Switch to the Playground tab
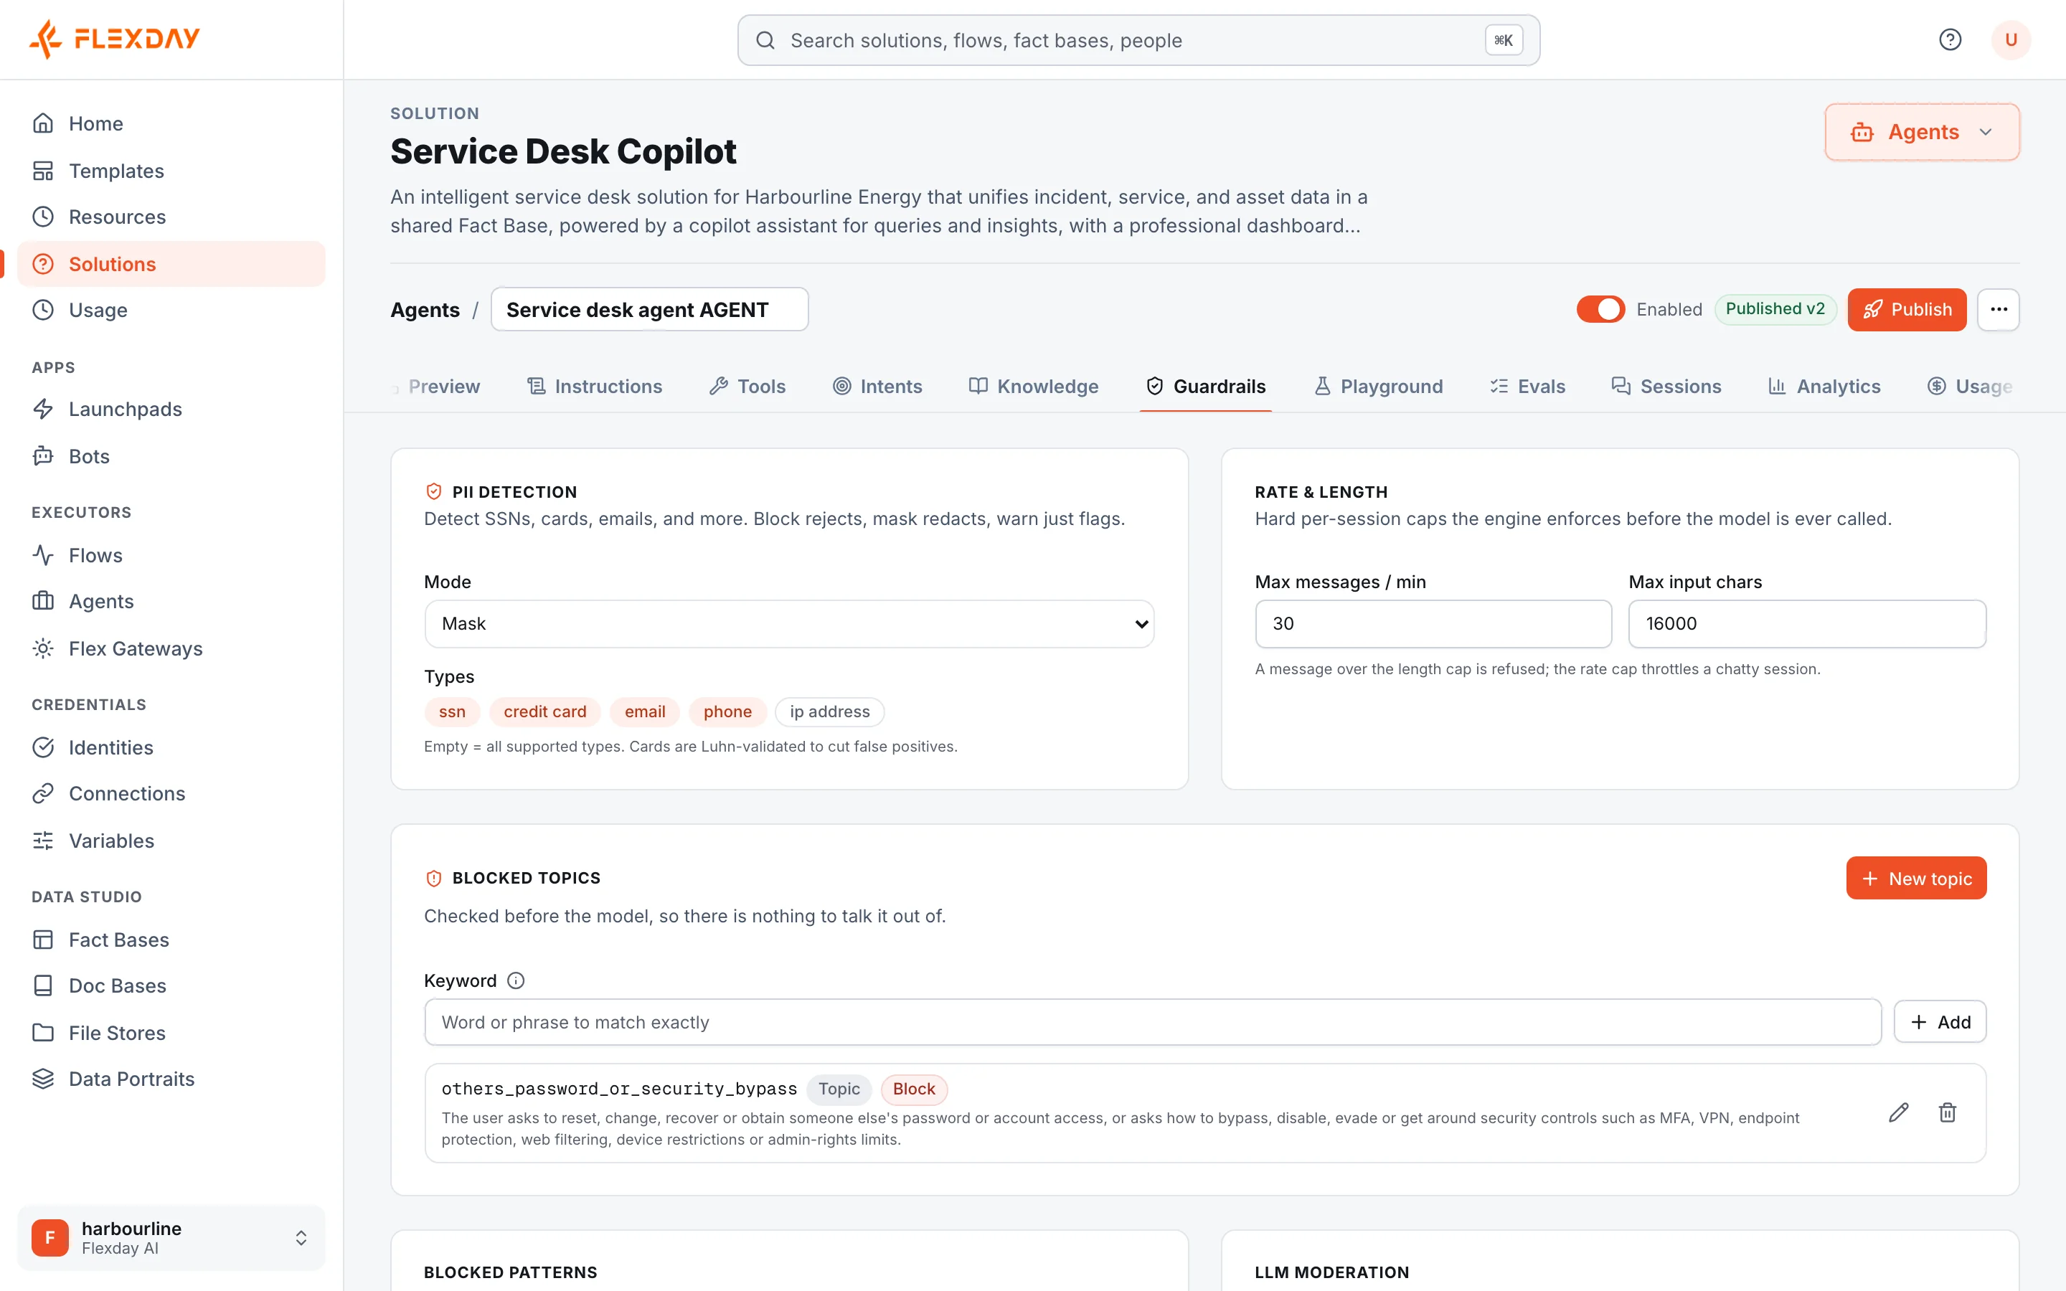2066x1291 pixels. [x=1379, y=386]
